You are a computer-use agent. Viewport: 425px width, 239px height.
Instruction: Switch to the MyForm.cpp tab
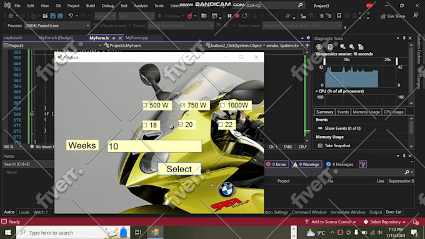click(137, 38)
